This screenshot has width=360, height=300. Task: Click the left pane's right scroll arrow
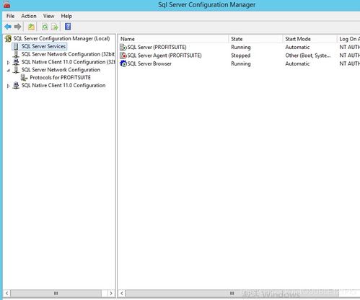coord(111,294)
